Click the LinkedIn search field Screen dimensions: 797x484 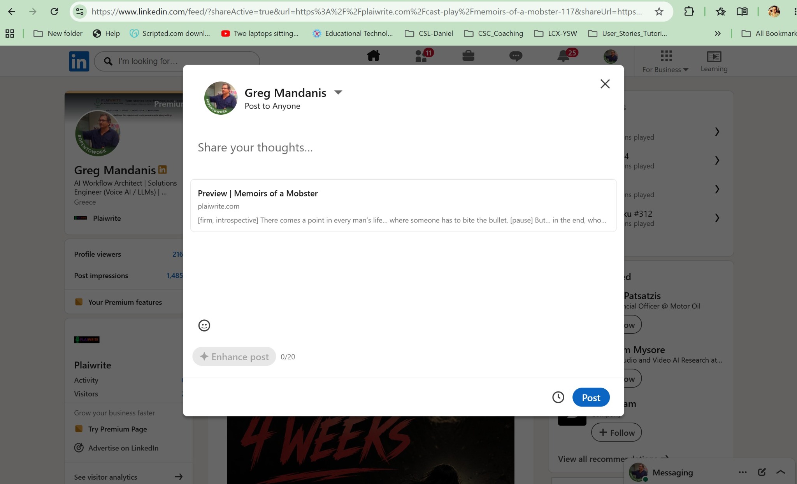(x=177, y=61)
